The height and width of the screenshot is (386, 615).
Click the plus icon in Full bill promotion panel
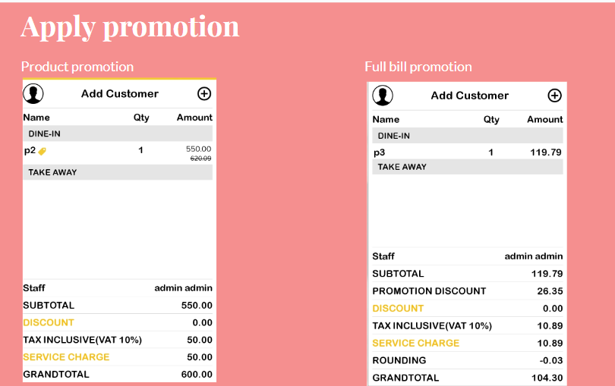pyautogui.click(x=554, y=96)
